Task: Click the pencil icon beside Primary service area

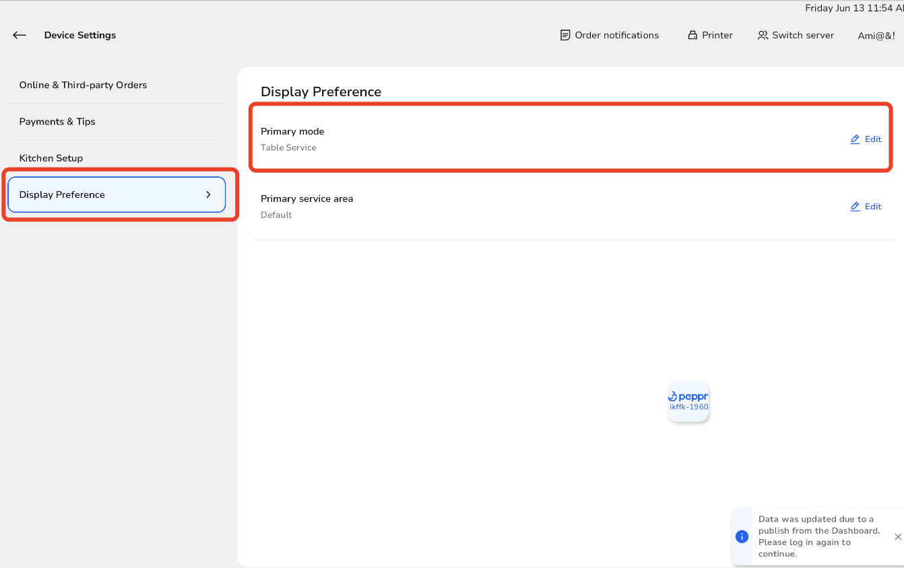Action: click(855, 206)
